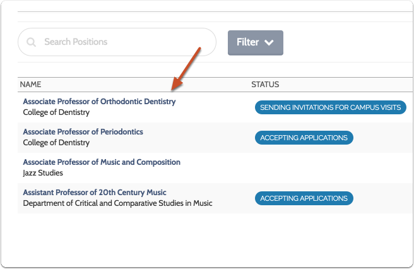The width and height of the screenshot is (414, 269).
Task: Open Associate Professor of Periodontics position
Action: click(83, 132)
